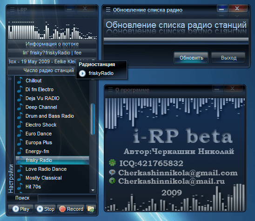Click the ICQ flower icon

click(112, 163)
